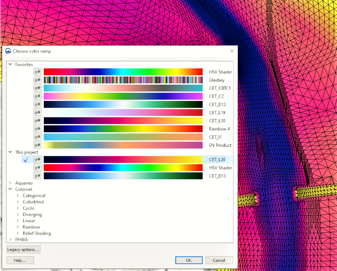The width and height of the screenshot is (337, 271).
Task: Select the CET_C2 ramp preview
Action: 123,96
